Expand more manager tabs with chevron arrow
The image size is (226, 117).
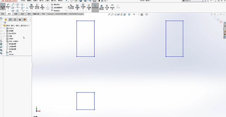[30, 20]
